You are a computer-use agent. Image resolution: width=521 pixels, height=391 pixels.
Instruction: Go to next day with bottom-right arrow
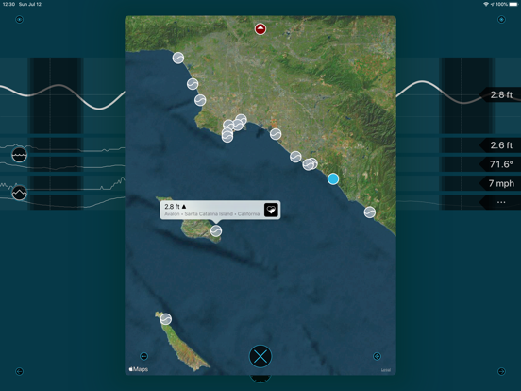pyautogui.click(x=501, y=371)
